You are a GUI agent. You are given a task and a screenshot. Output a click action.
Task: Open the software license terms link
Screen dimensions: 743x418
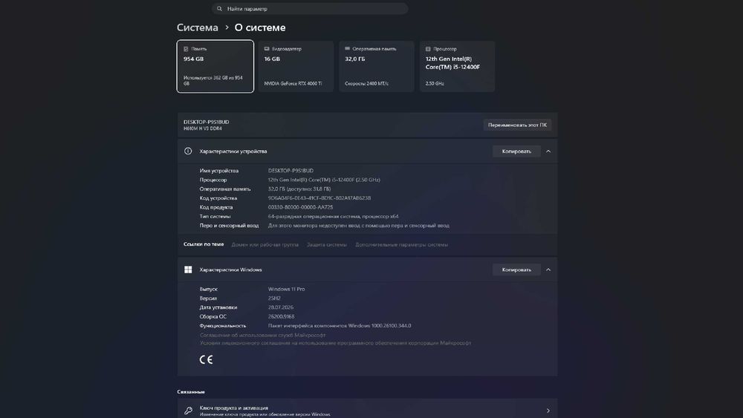click(336, 343)
